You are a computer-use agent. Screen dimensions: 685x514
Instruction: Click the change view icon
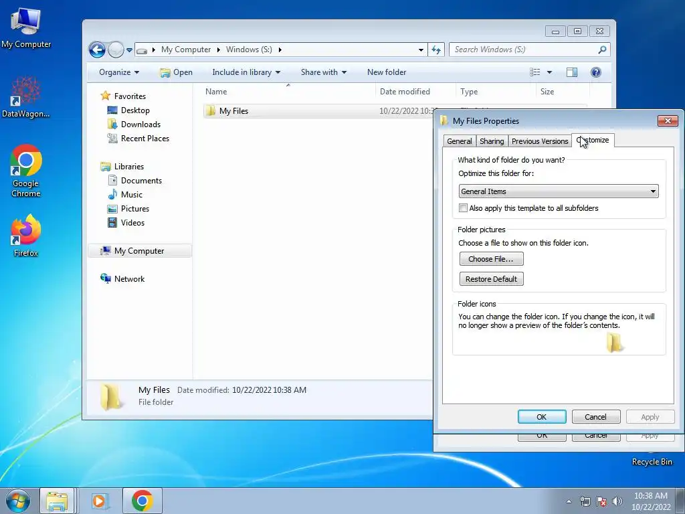click(x=534, y=72)
